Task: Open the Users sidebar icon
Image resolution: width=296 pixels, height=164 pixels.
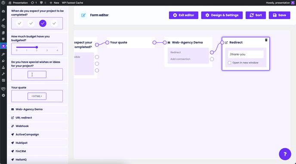Action: [3, 67]
